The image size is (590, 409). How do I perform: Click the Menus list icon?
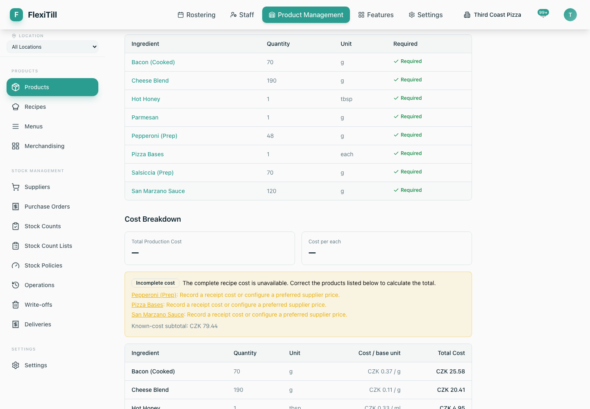(16, 126)
